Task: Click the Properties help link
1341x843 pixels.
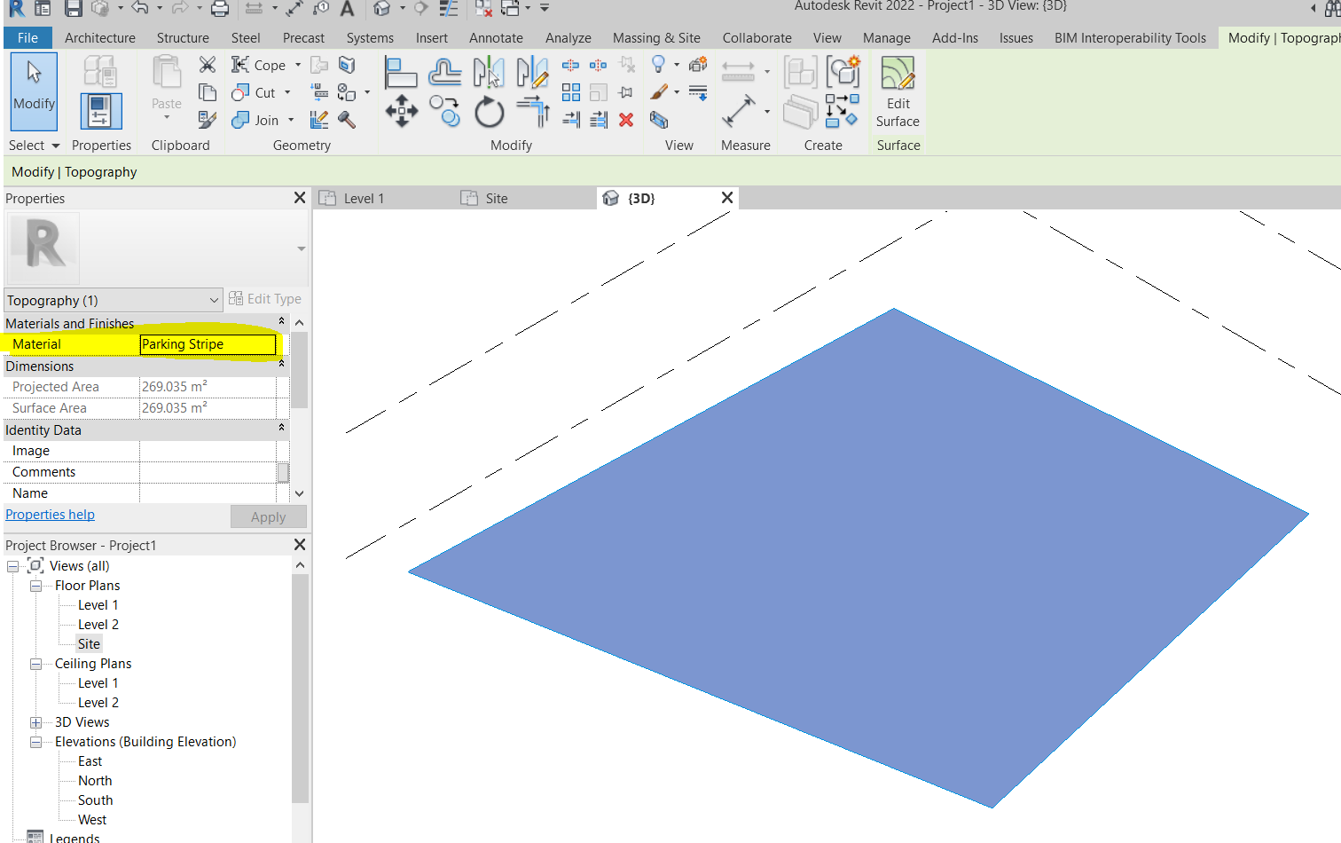Action: pyautogui.click(x=50, y=514)
